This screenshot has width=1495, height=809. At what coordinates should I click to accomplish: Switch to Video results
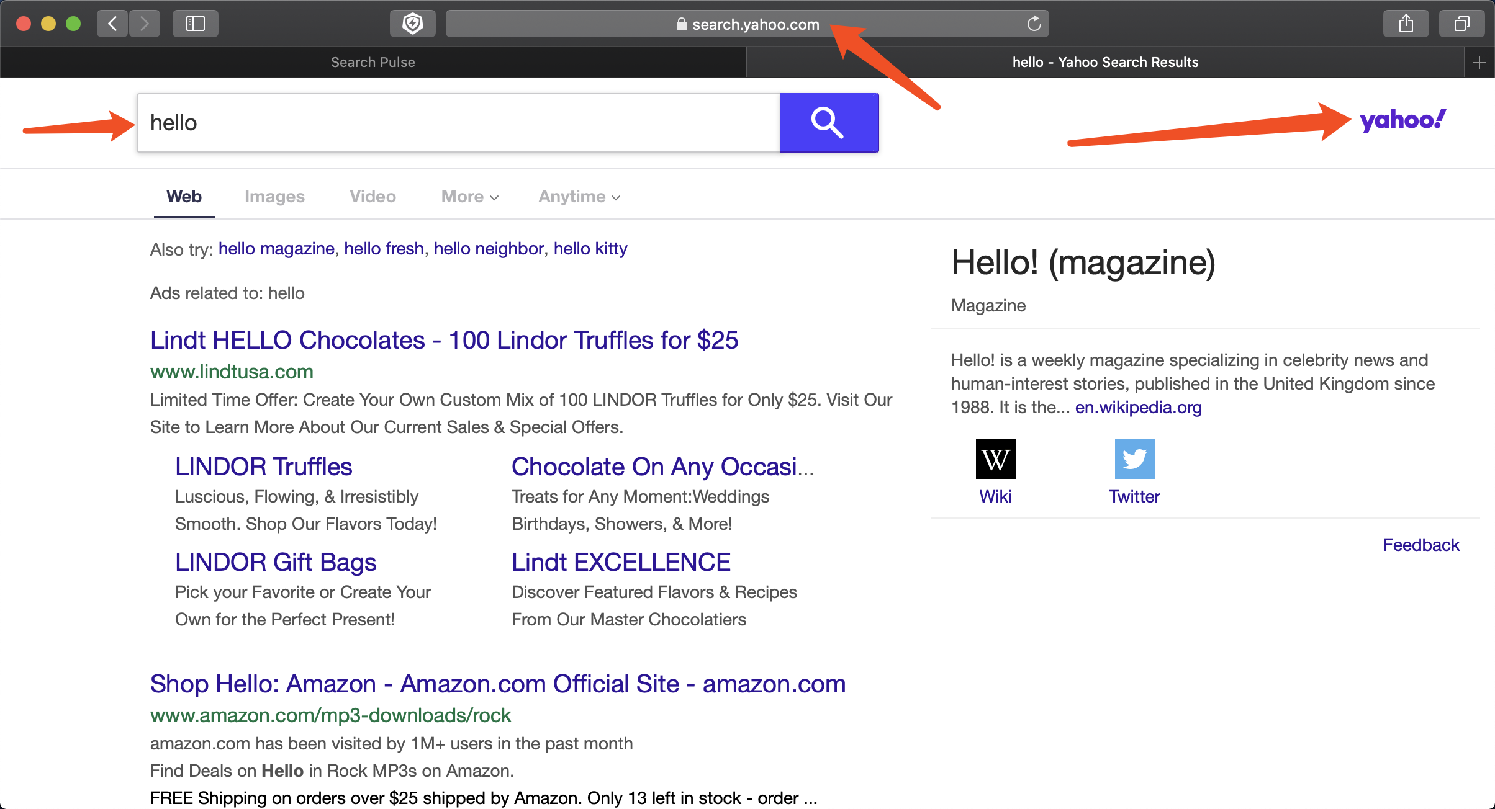pos(373,197)
